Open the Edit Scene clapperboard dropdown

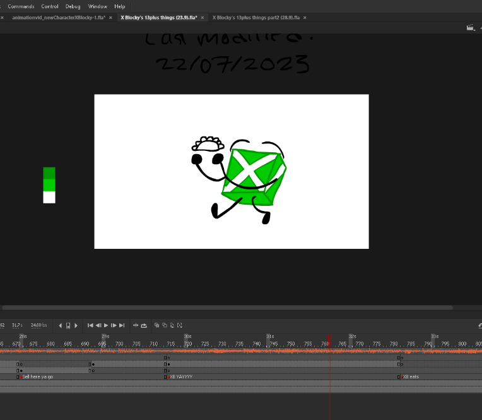point(471,28)
